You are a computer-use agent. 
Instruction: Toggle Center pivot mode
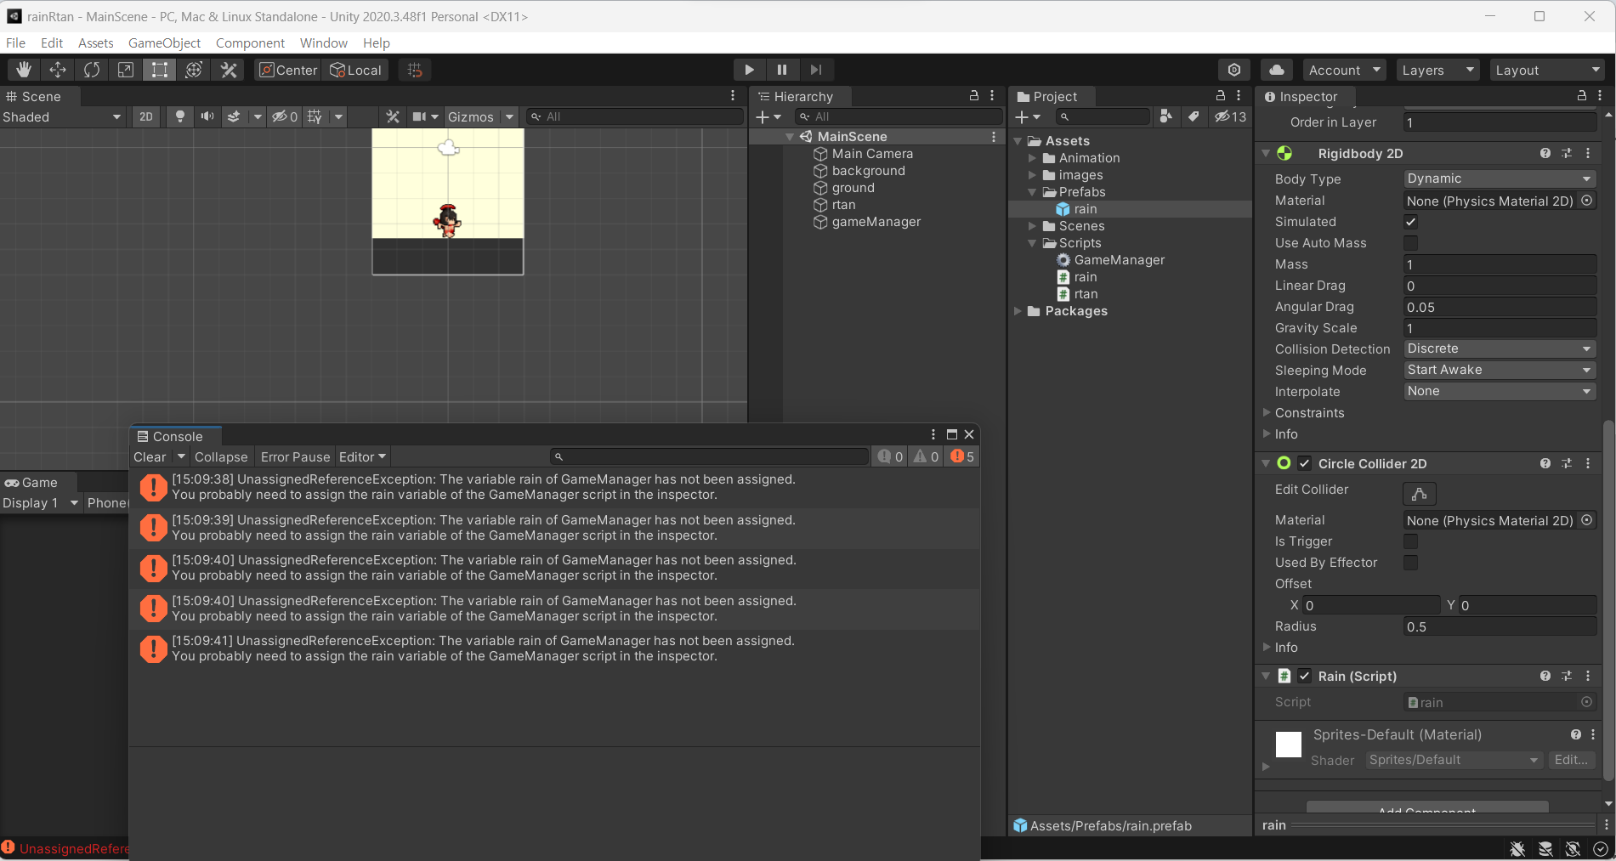click(288, 70)
